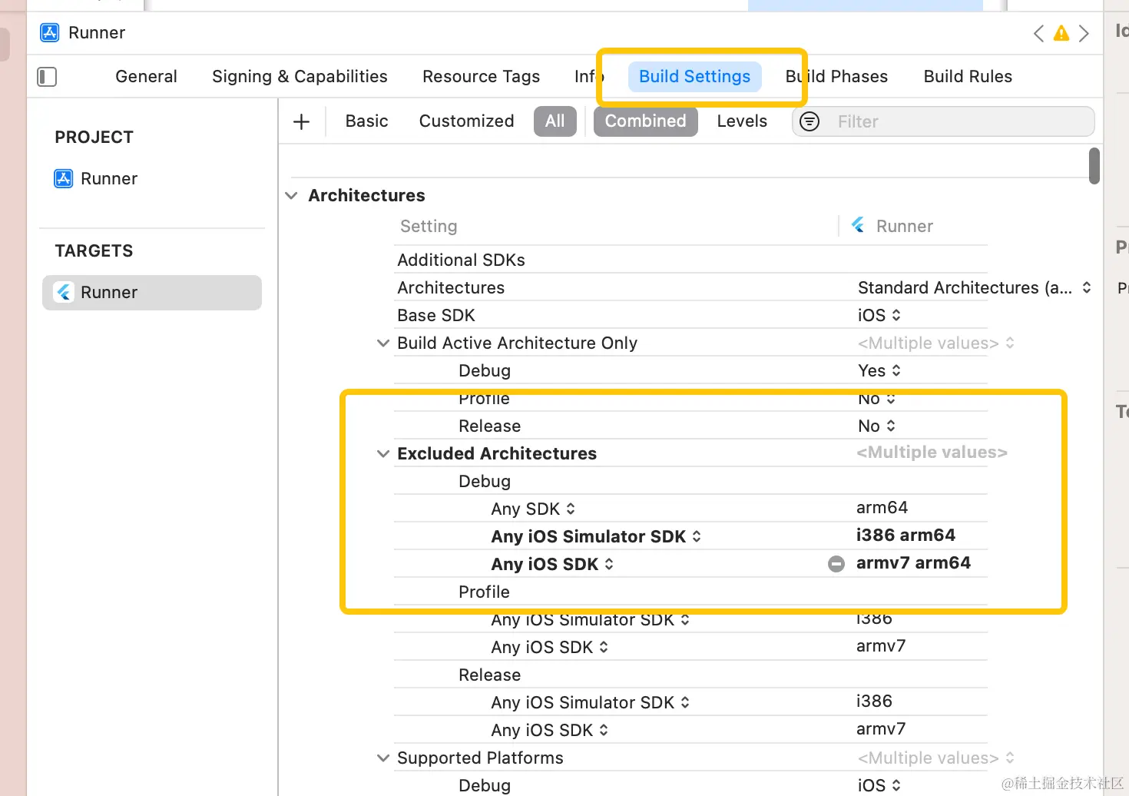The height and width of the screenshot is (796, 1129).
Task: Collapse Build Active Architecture Only
Action: pyautogui.click(x=383, y=343)
